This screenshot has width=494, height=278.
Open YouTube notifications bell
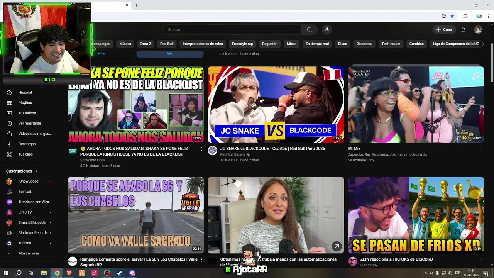pos(464,30)
